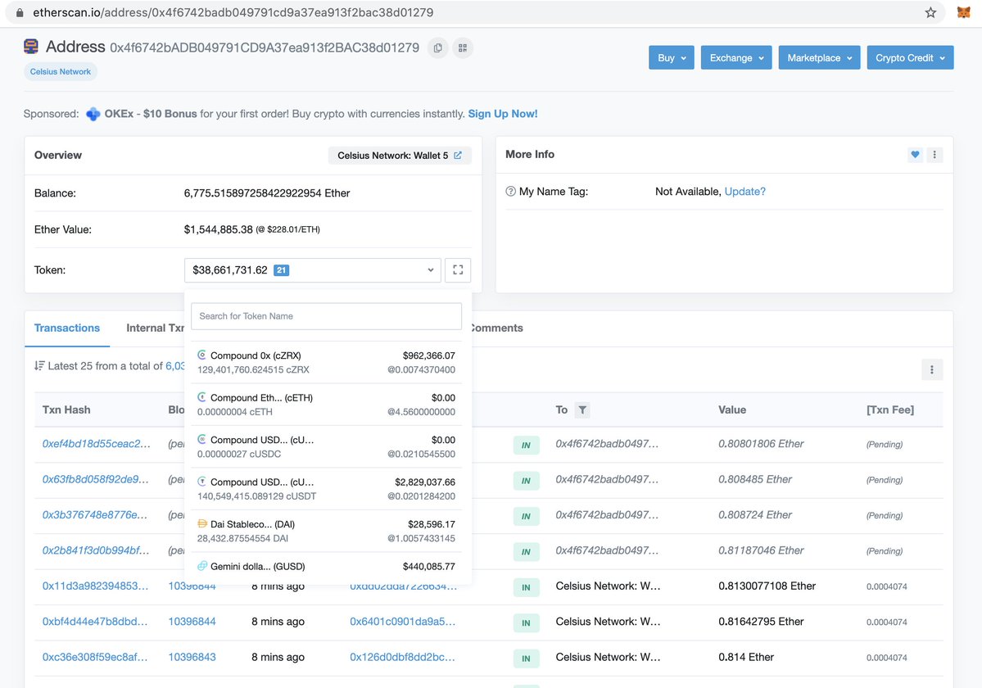Open transaction 0x3b376748e8776e...
The width and height of the screenshot is (982, 688).
pyautogui.click(x=94, y=515)
